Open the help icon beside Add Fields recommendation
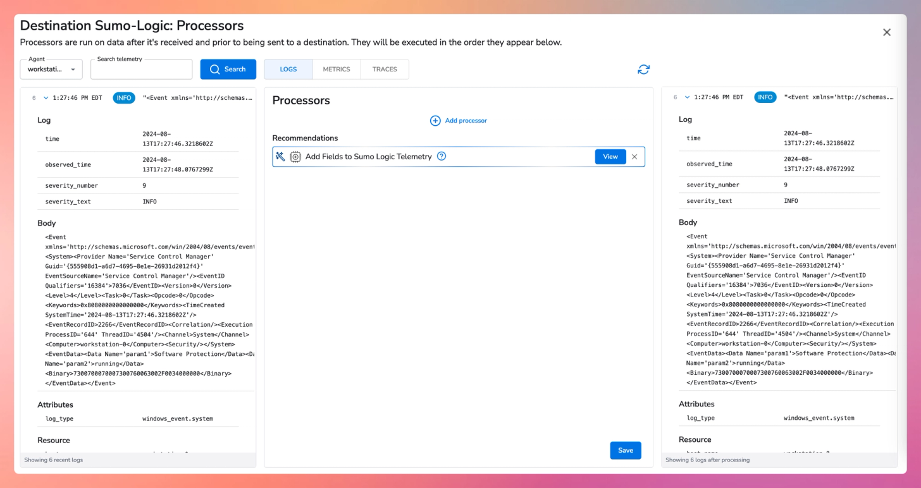This screenshot has height=488, width=921. [442, 156]
